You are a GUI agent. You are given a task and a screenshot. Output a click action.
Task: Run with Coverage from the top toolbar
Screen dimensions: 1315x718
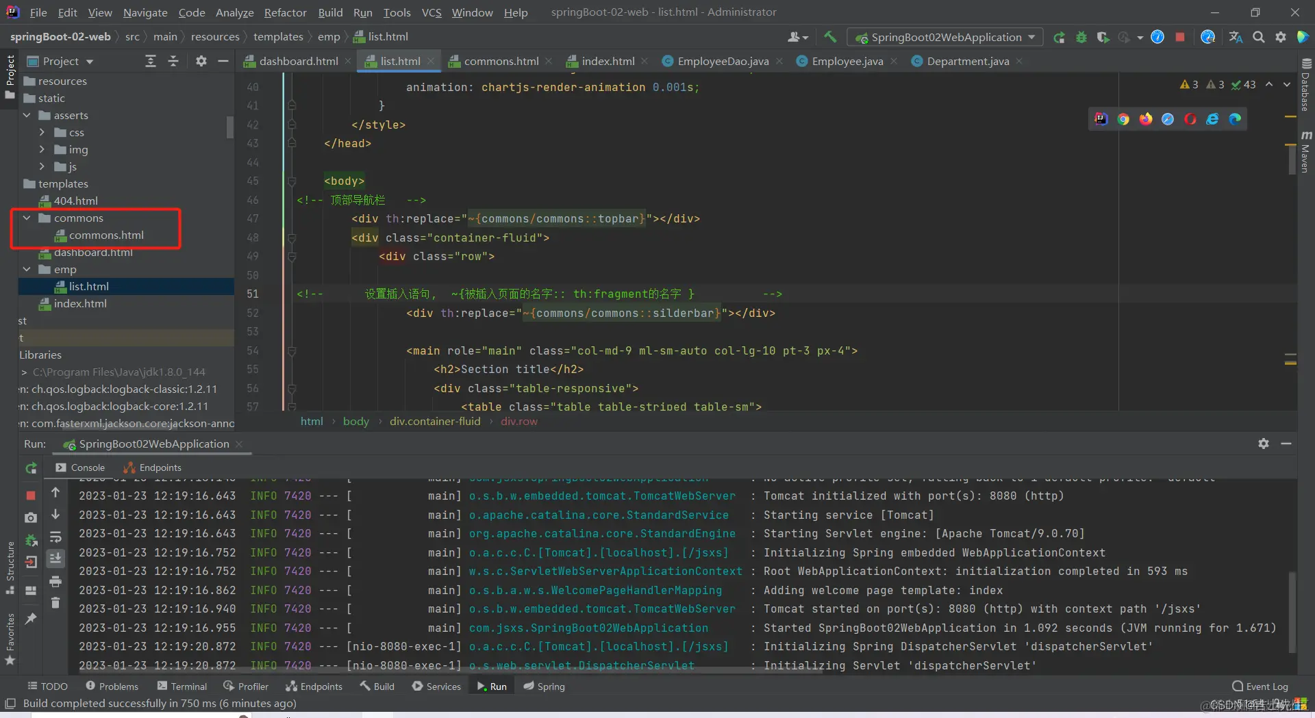click(1103, 37)
